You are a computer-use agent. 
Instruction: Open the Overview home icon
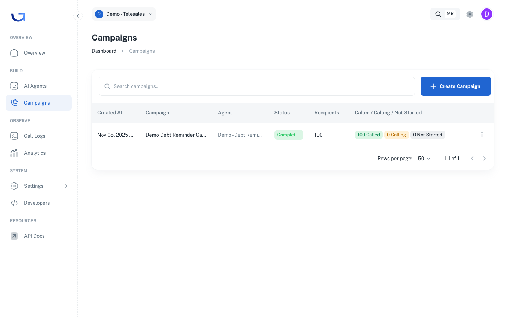pyautogui.click(x=14, y=53)
